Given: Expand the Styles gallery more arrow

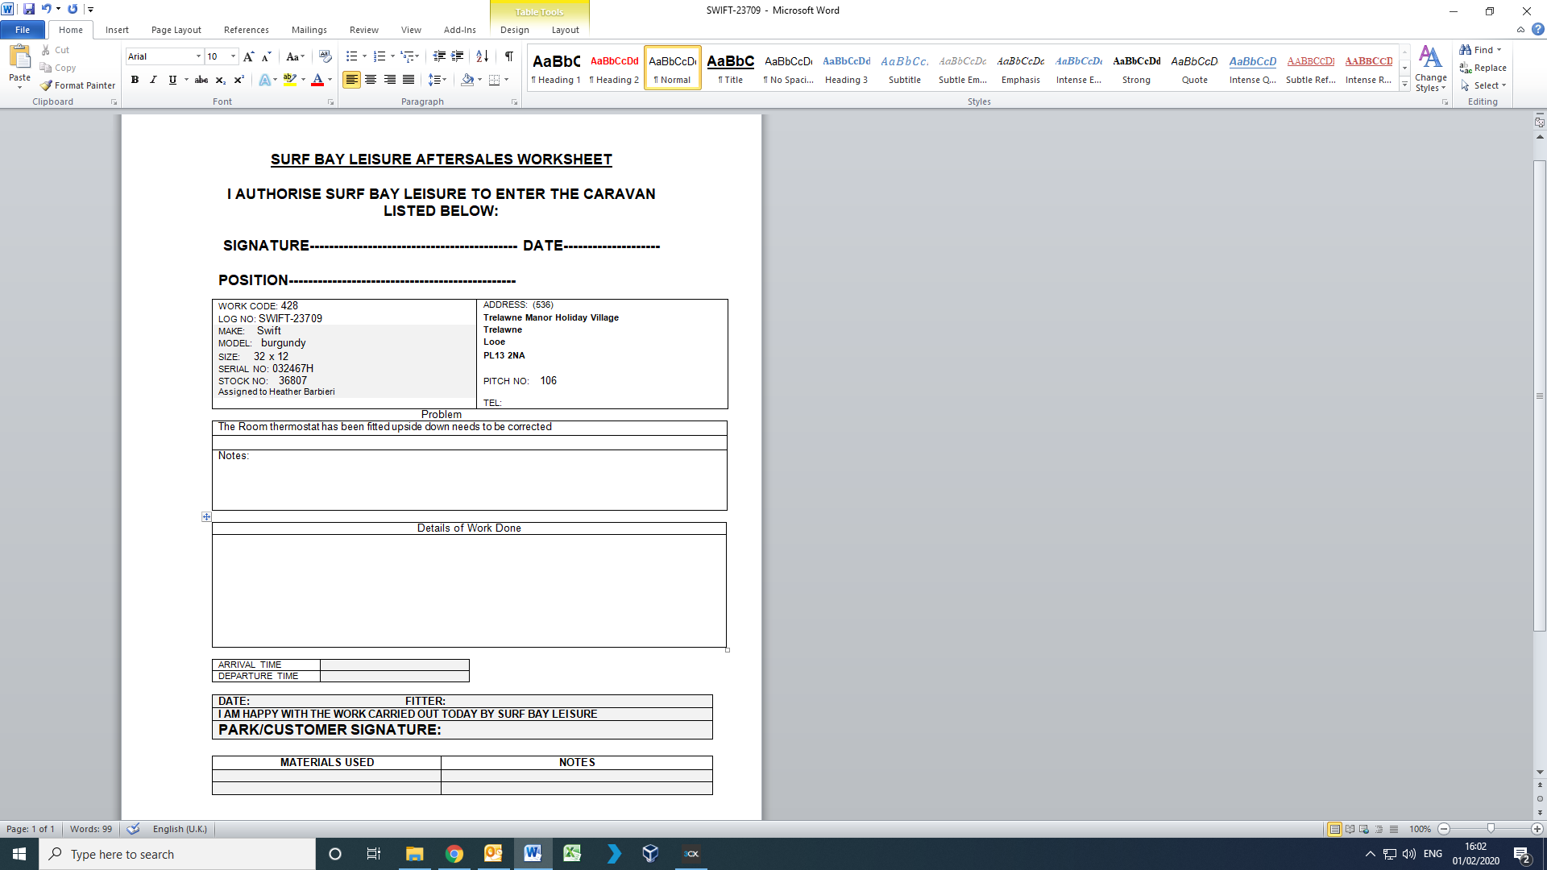Looking at the screenshot, I should [x=1404, y=85].
